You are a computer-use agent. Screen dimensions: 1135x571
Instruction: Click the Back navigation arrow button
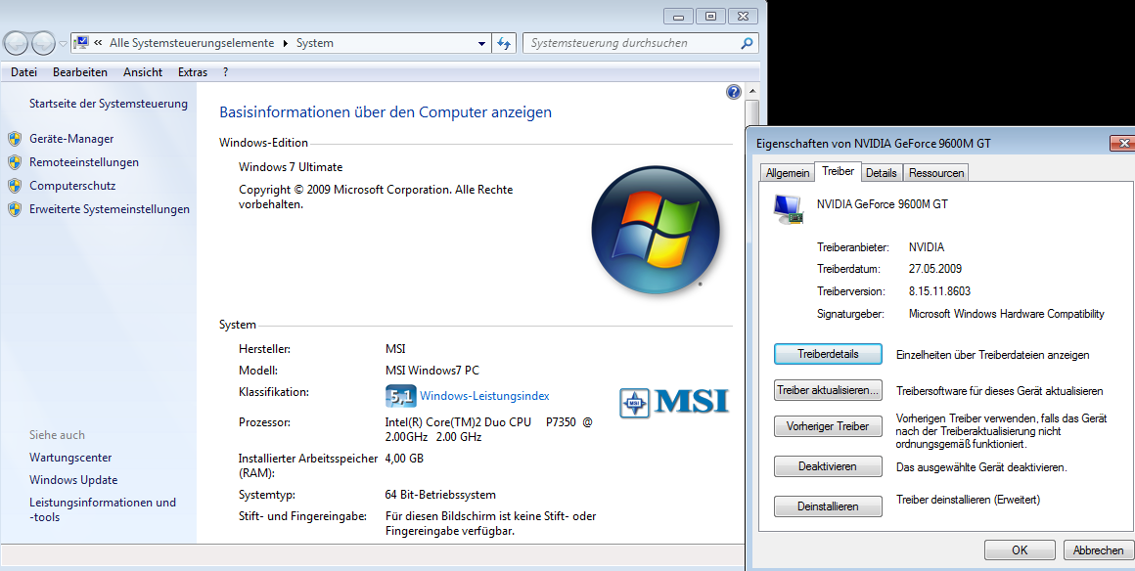click(x=16, y=43)
